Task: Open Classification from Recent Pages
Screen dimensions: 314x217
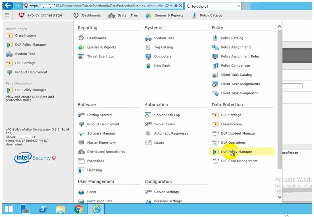Action: click(x=25, y=36)
